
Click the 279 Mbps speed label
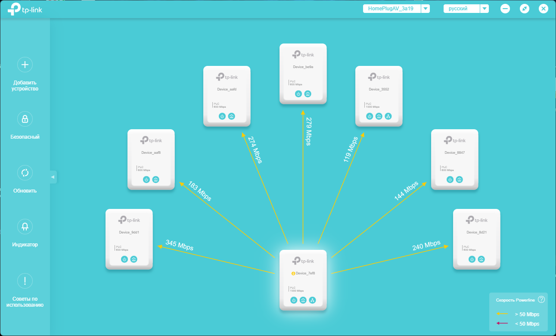coord(308,131)
